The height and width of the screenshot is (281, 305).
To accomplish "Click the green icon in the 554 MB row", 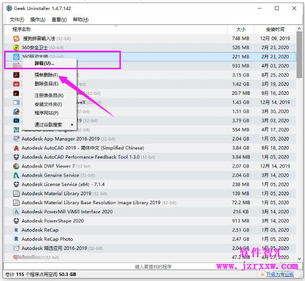I will [x=16, y=130].
